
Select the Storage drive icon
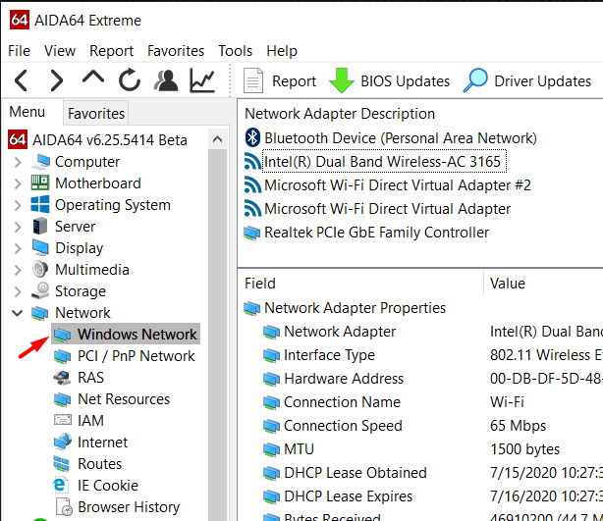point(40,290)
